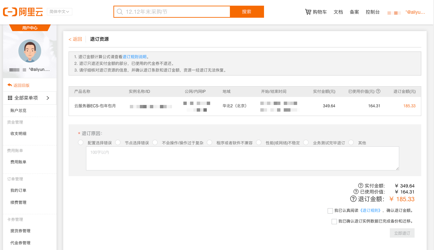The image size is (434, 250).
Task: Click the return-to-old-version arrow icon
Action: (10, 85)
